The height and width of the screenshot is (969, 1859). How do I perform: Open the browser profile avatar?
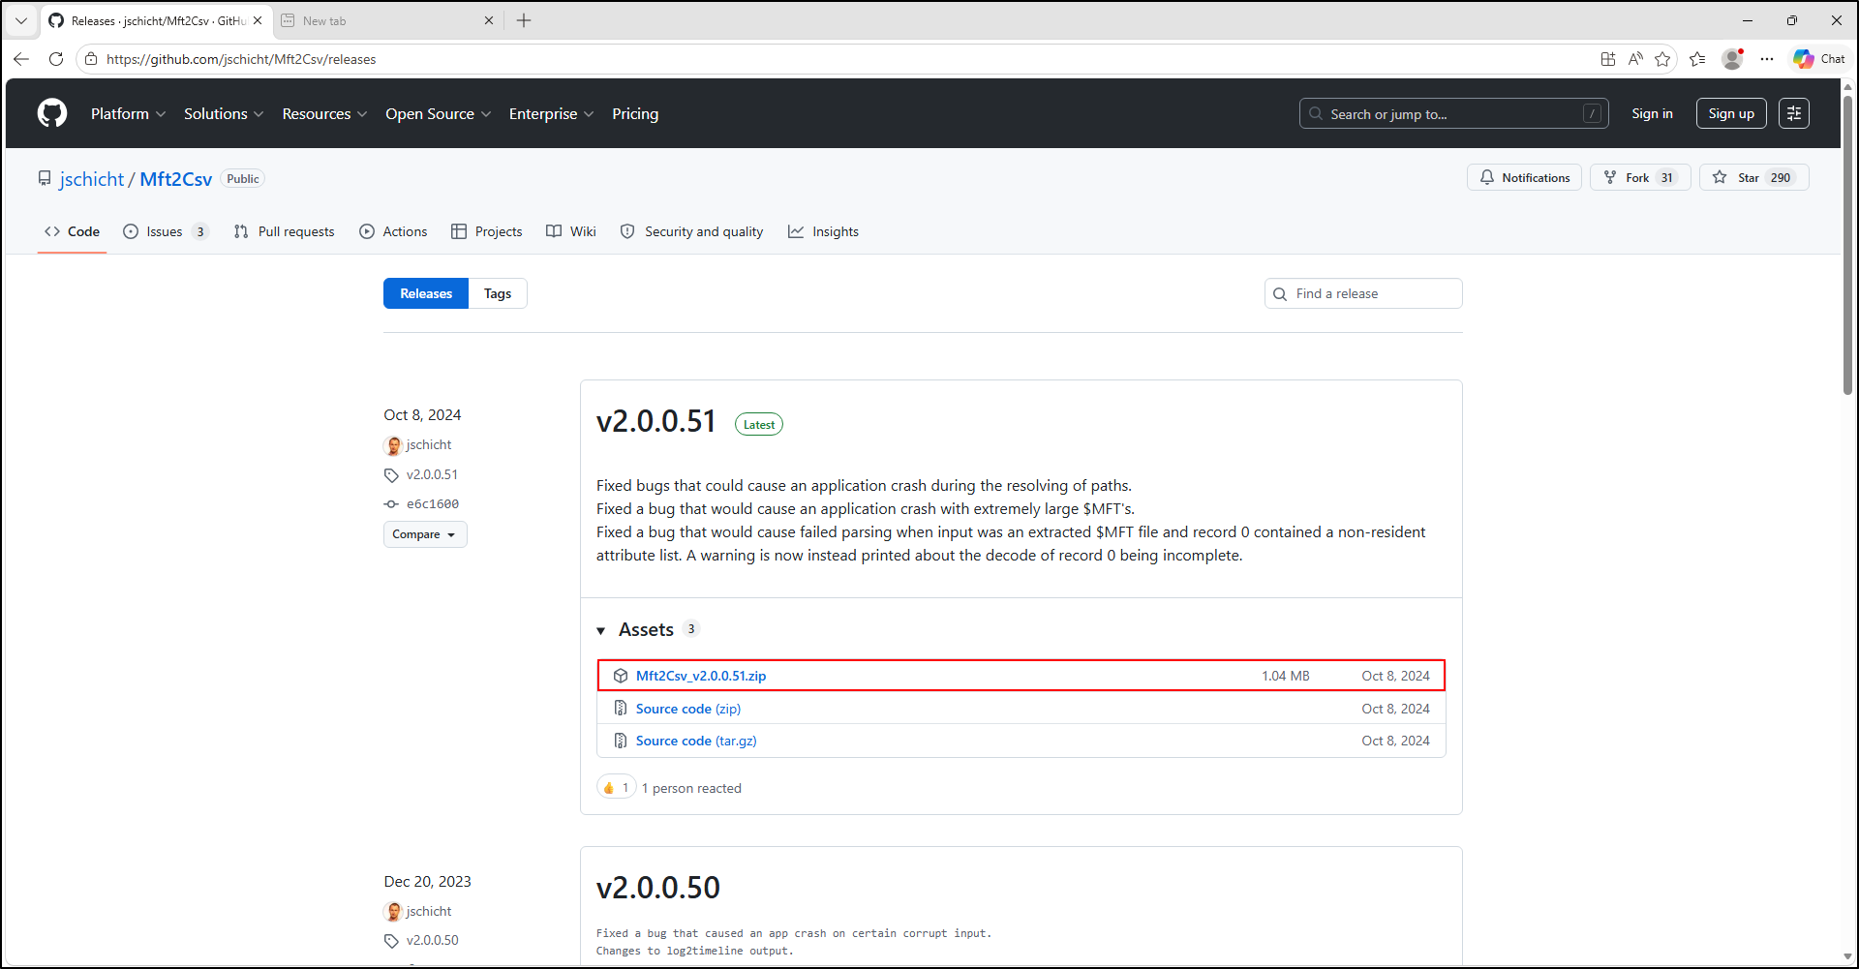point(1732,59)
